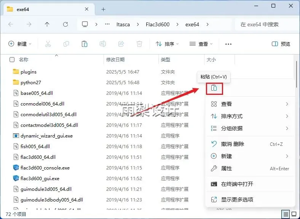
Task: Click the Copy icon in toolbar
Action: point(66,44)
